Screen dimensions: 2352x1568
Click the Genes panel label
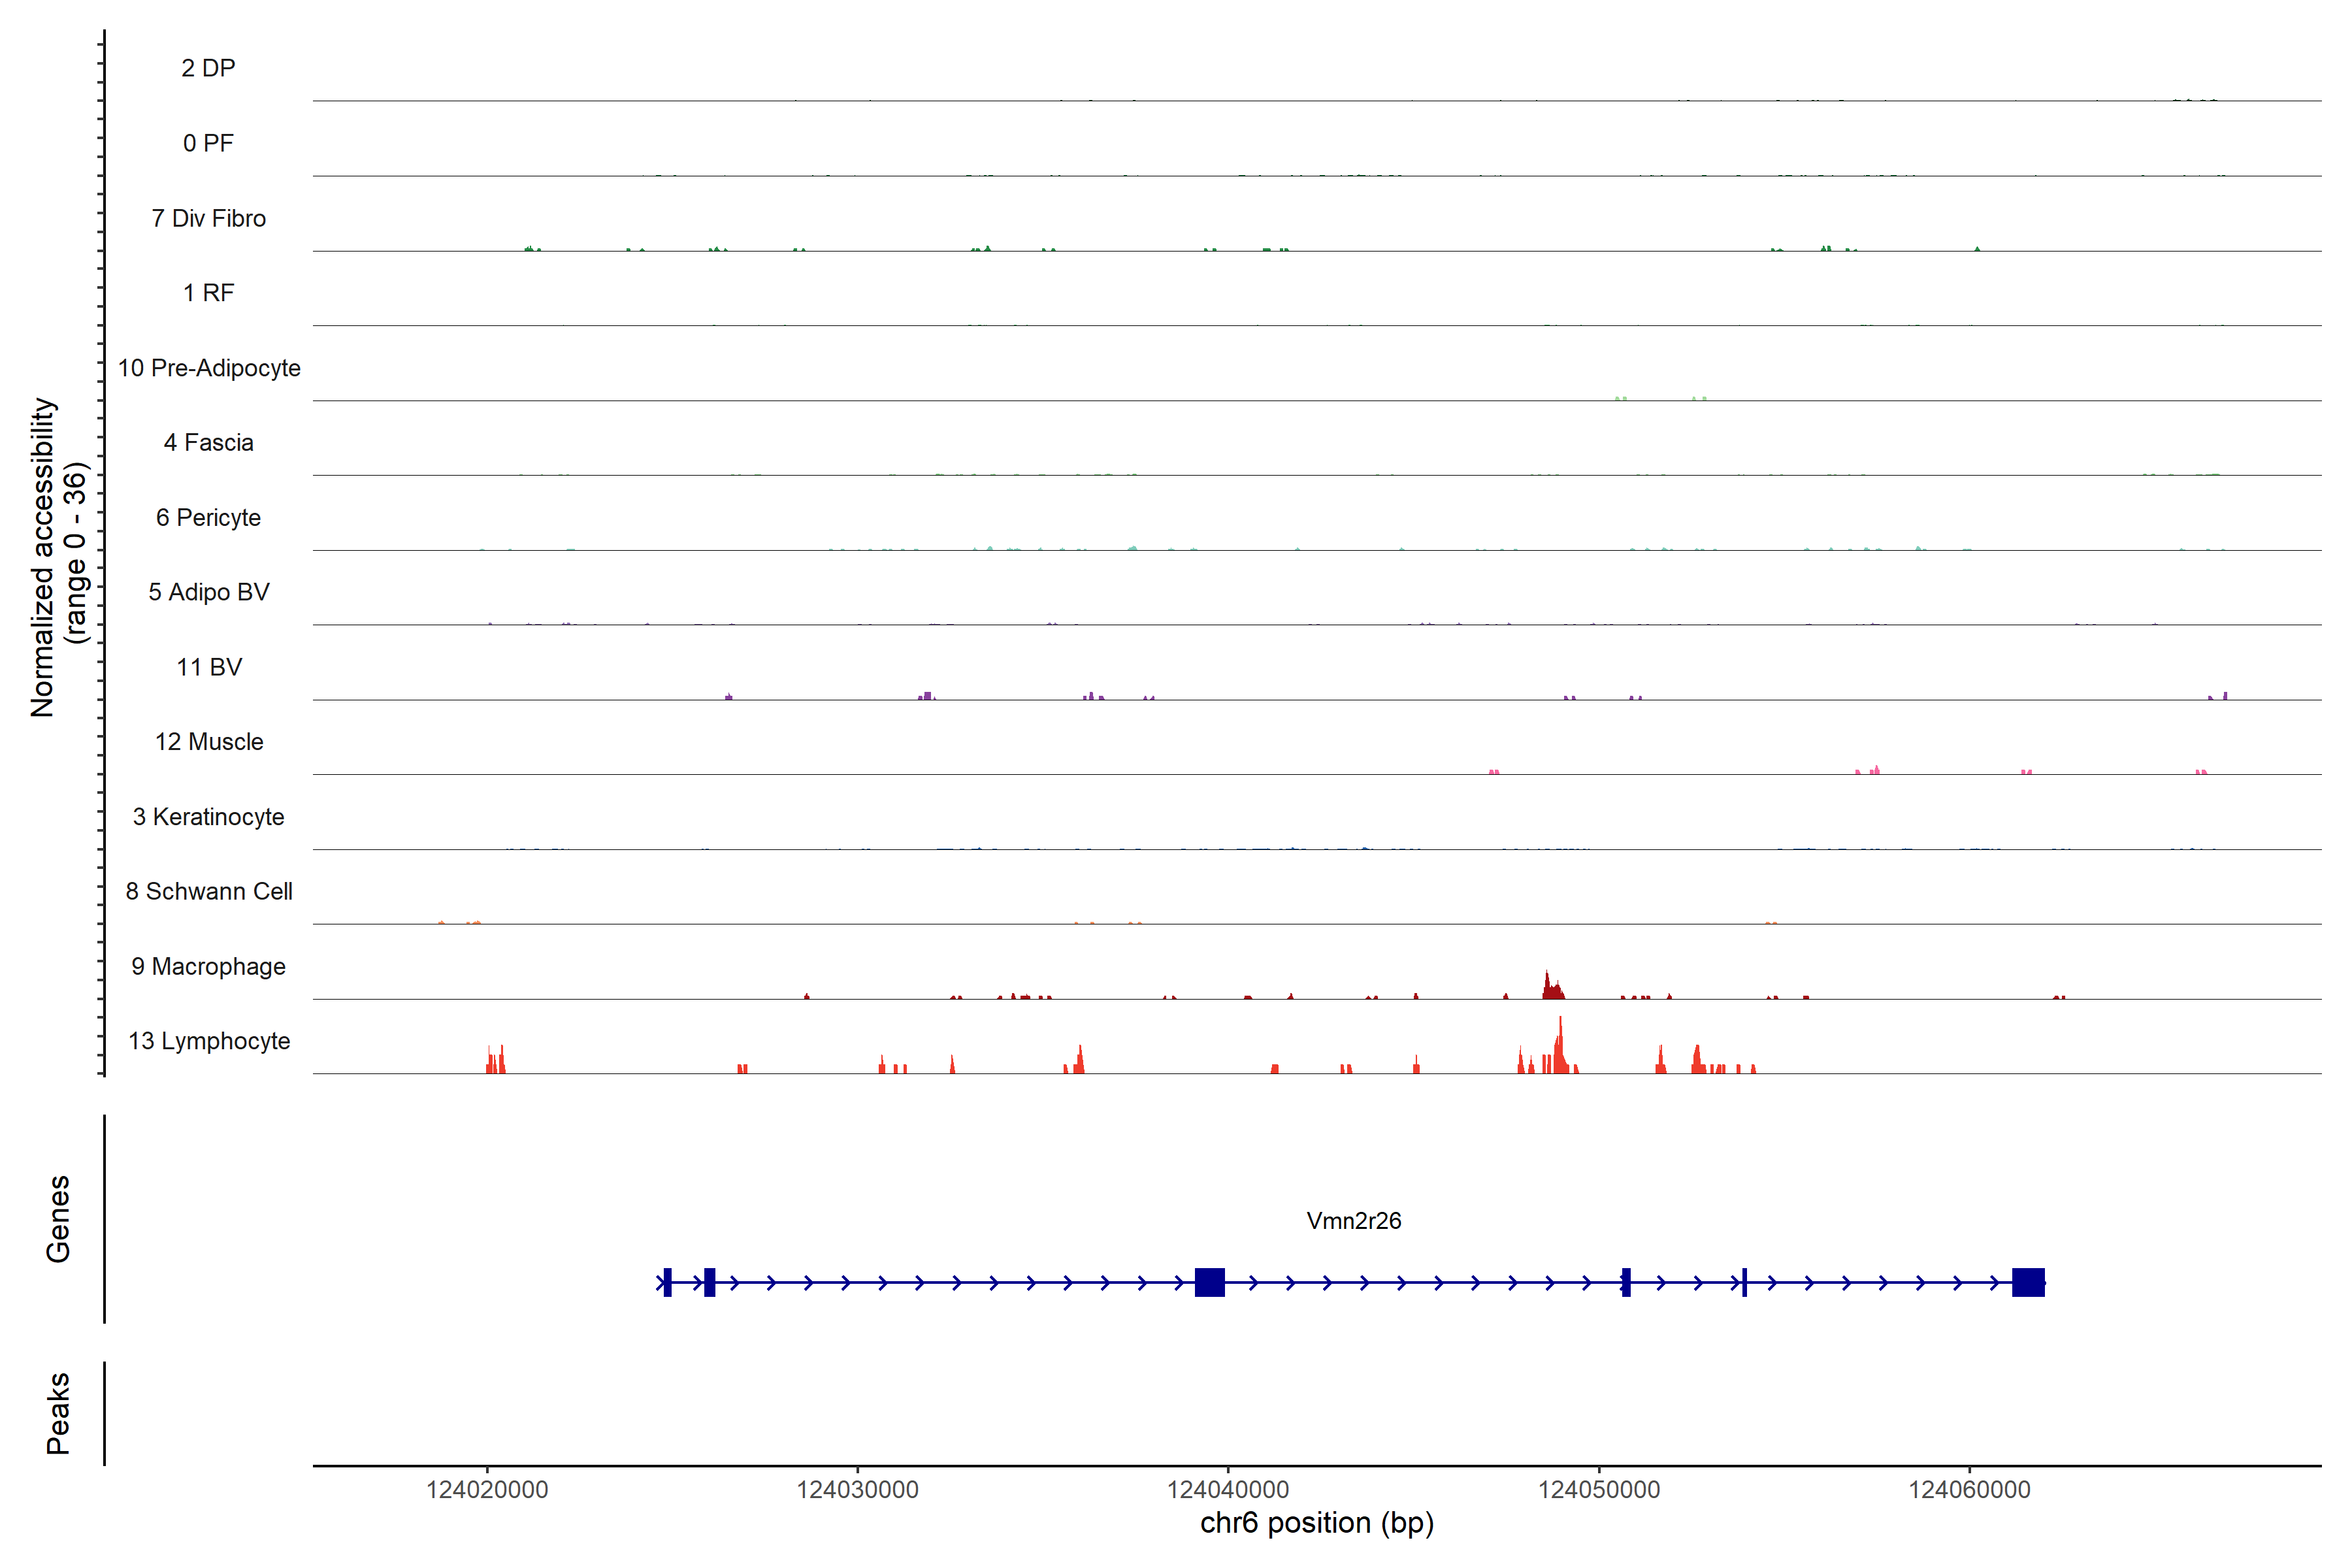coord(58,1219)
